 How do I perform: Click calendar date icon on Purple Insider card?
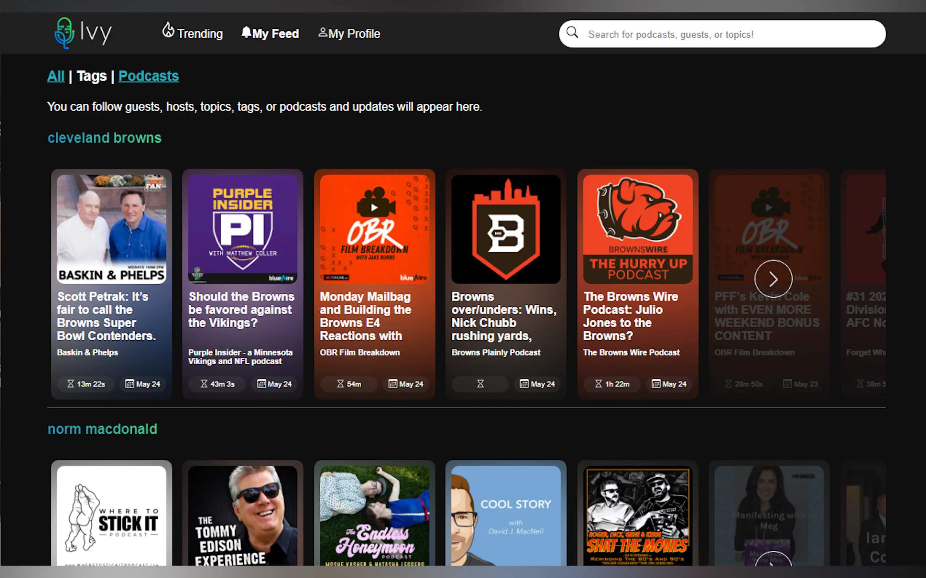pos(261,384)
